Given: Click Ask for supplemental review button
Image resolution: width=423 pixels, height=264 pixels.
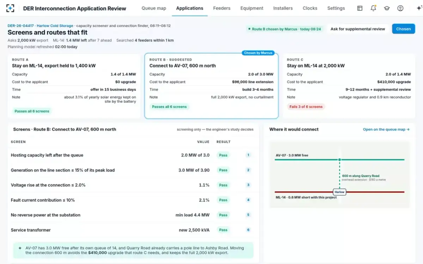Looking at the screenshot, I should coord(358,29).
